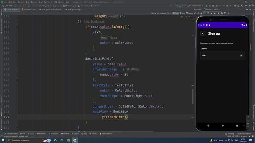The width and height of the screenshot is (255, 143).
Task: Open the Event Log panel
Action: tap(229, 134)
